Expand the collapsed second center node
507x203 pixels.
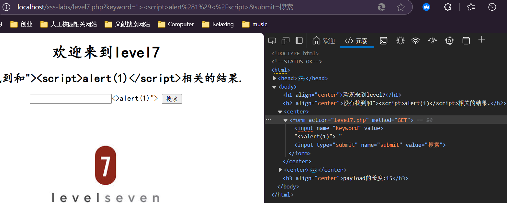click(x=280, y=170)
